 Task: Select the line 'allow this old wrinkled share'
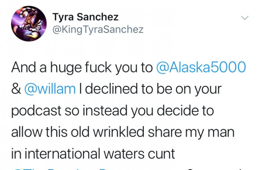[123, 132]
